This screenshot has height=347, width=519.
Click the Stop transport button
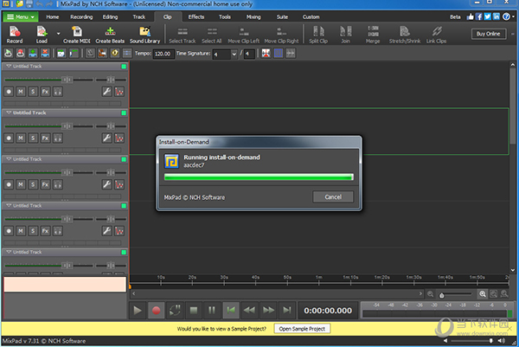194,311
